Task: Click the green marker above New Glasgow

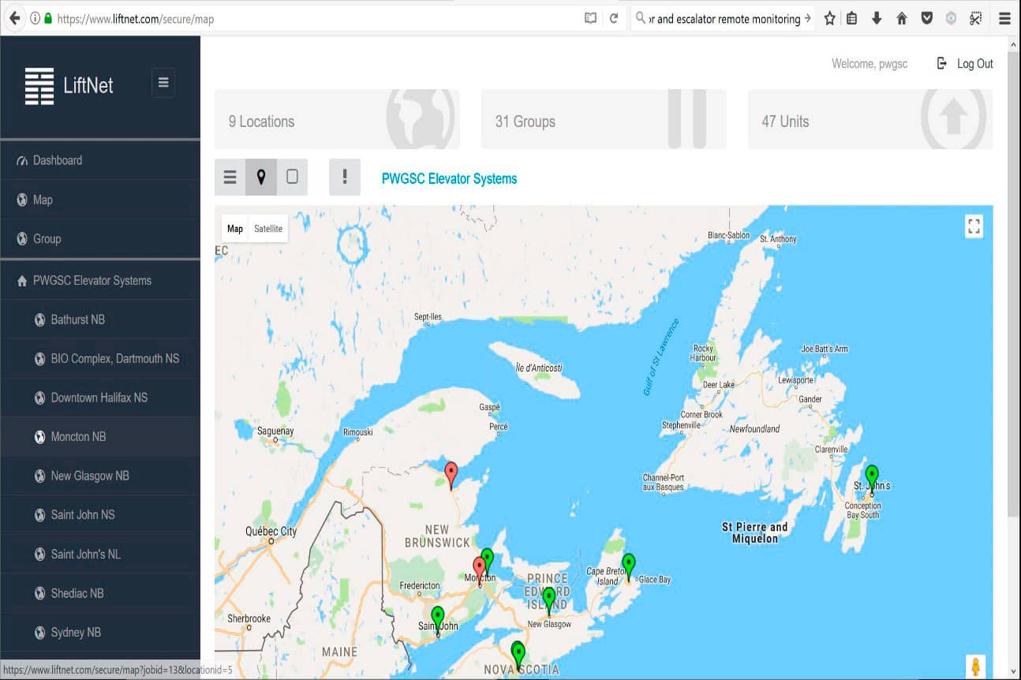Action: pos(549,600)
